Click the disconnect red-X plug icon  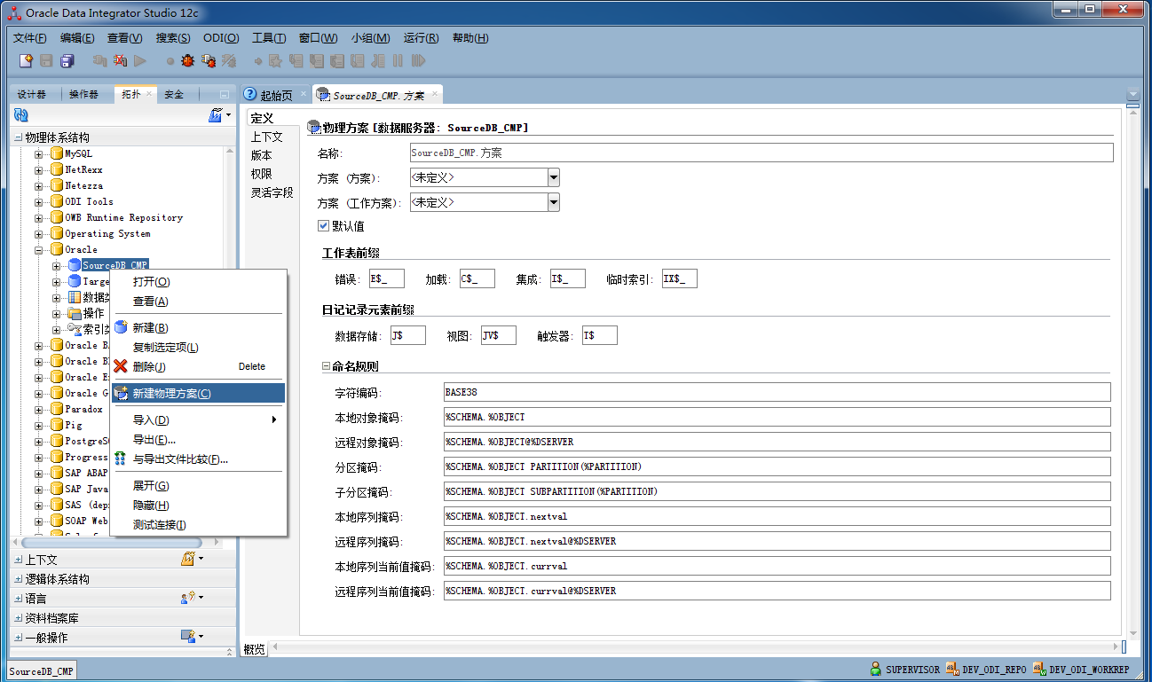pyautogui.click(x=120, y=60)
